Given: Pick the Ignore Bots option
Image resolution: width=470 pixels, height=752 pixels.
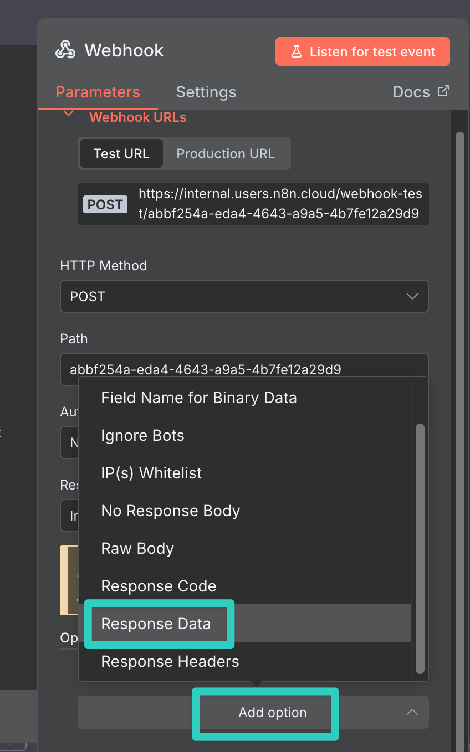Looking at the screenshot, I should [x=142, y=435].
